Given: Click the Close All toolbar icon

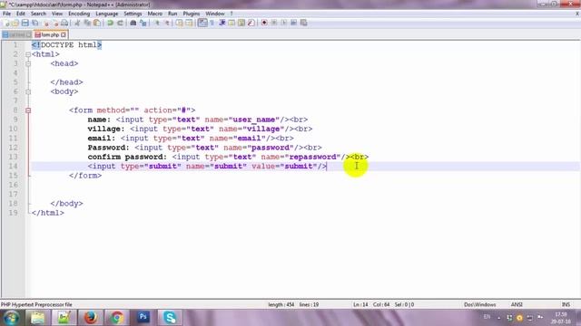Looking at the screenshot, I should [55, 23].
